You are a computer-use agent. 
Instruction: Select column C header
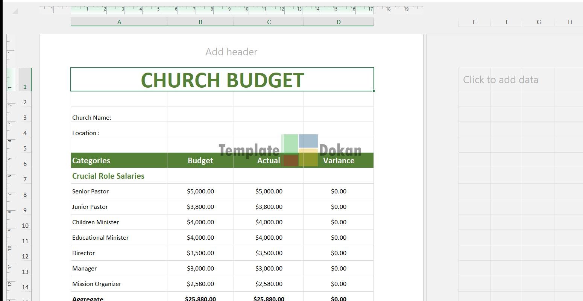pos(269,22)
